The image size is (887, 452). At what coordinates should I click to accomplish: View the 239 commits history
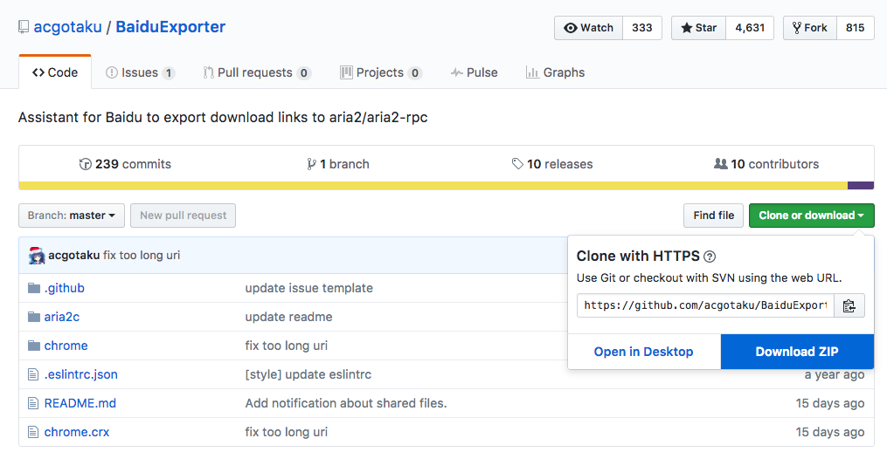[125, 164]
